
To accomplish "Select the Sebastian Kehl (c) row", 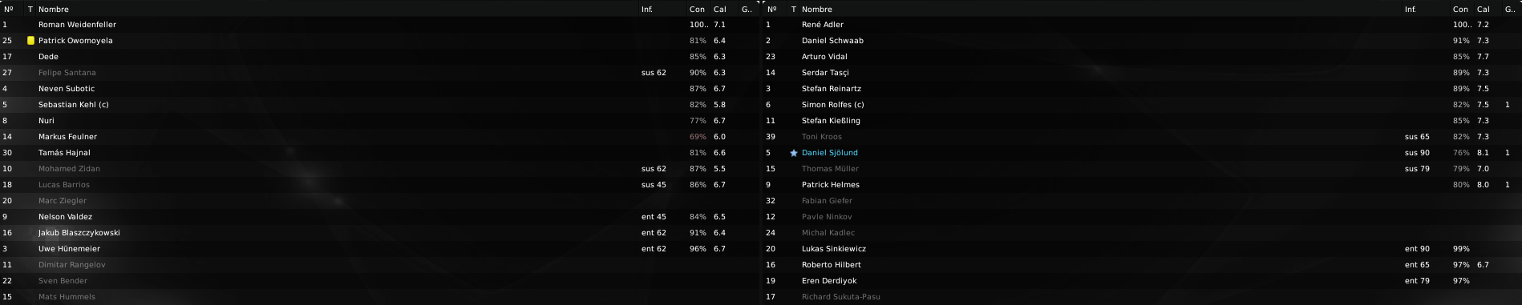I will click(380, 105).
